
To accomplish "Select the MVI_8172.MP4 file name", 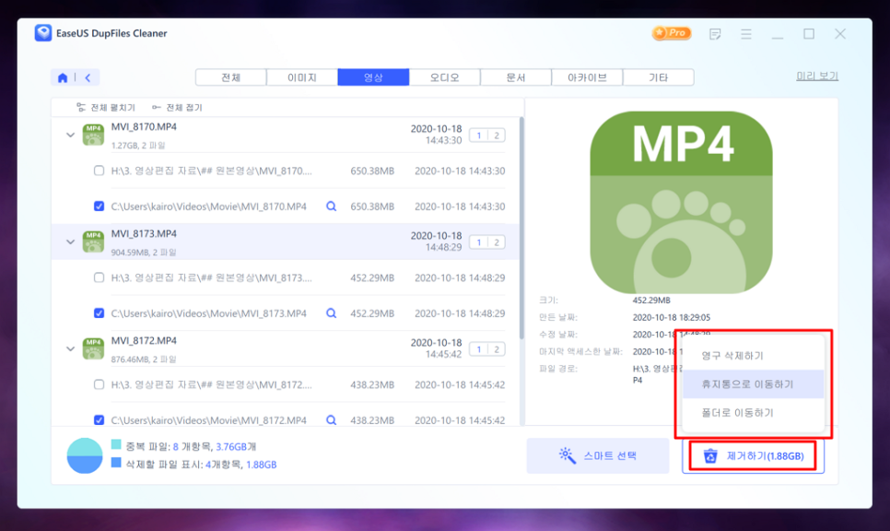I will pos(144,341).
